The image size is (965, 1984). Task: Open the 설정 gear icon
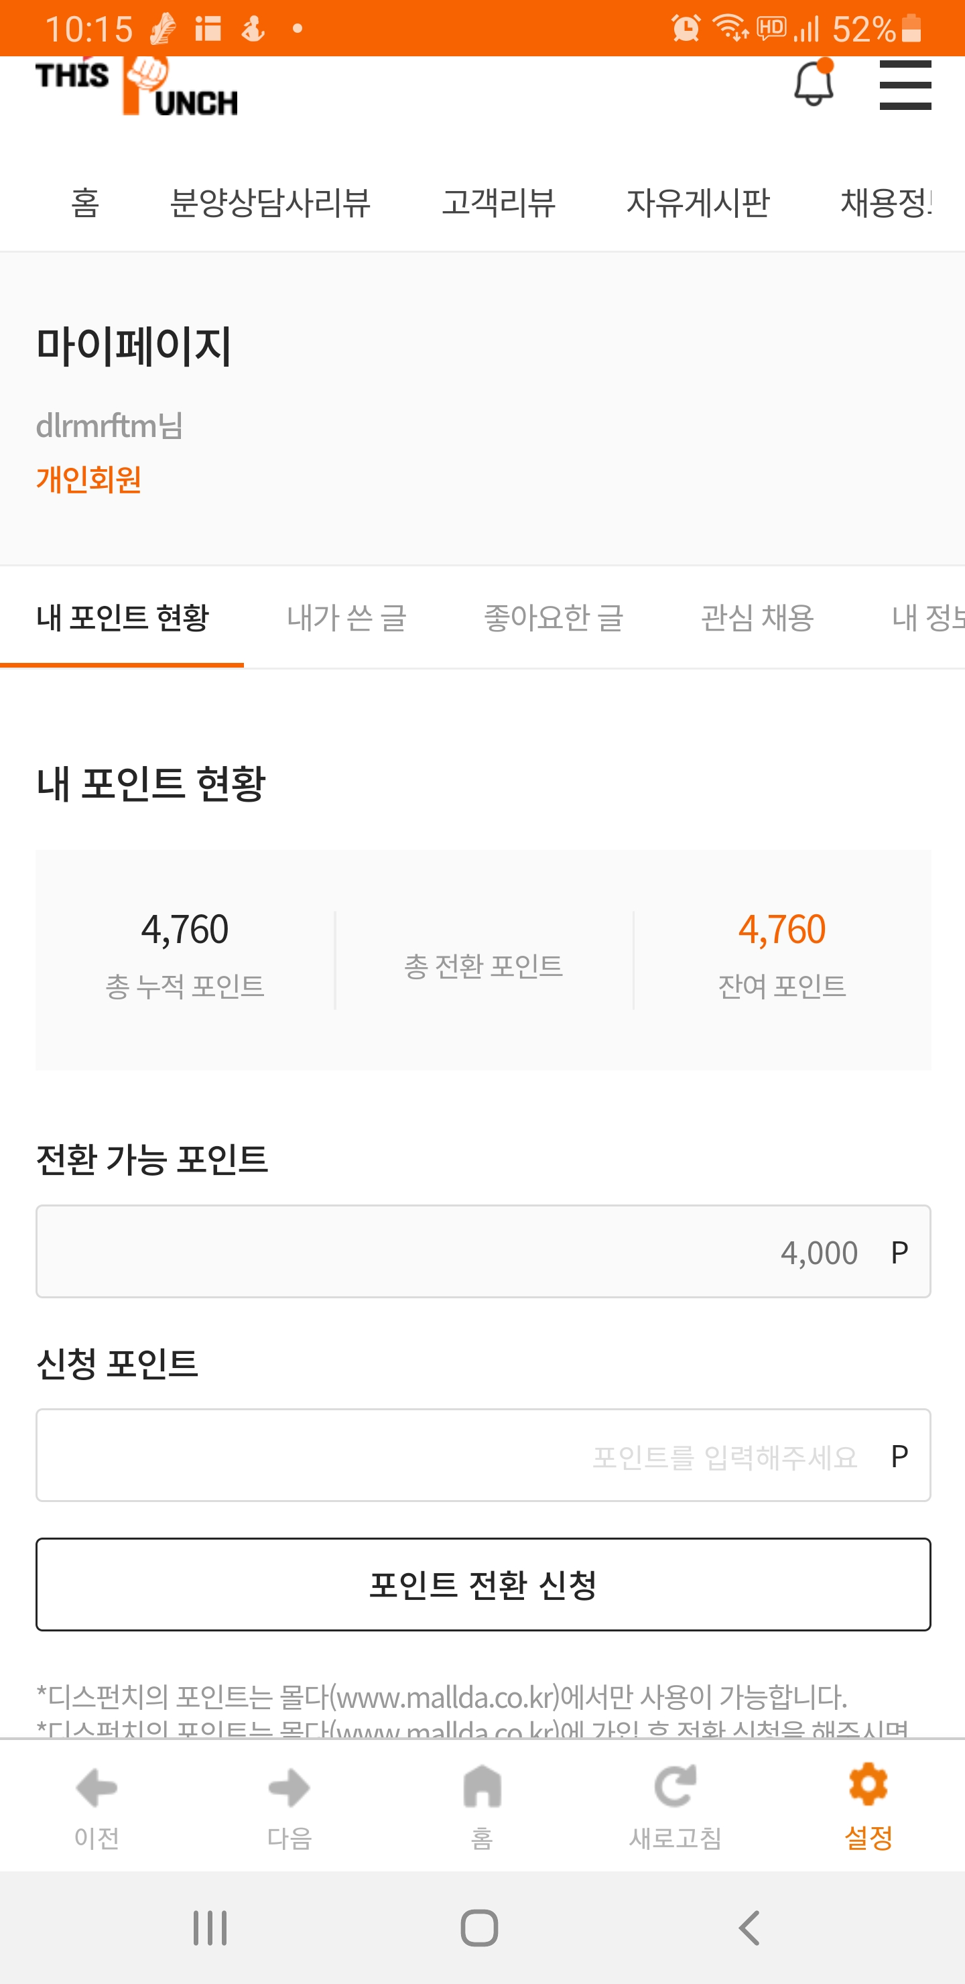868,1786
